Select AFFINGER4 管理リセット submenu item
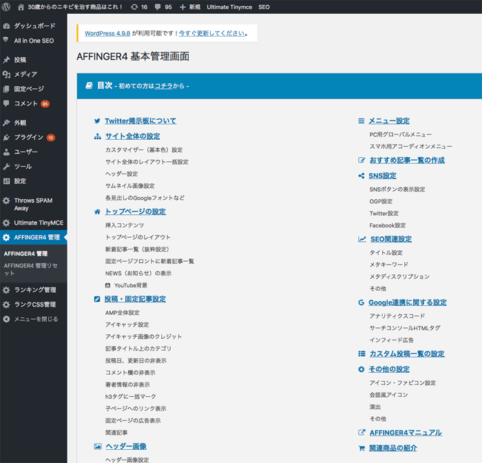This screenshot has height=463, width=482. click(x=31, y=269)
